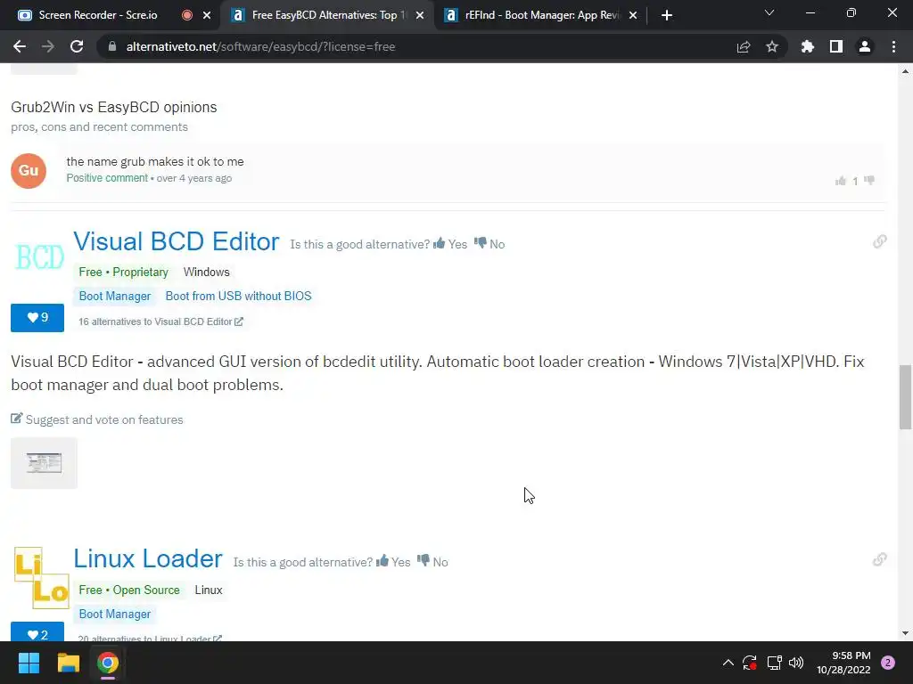View site lock information icon
The image size is (913, 684).
pyautogui.click(x=112, y=46)
